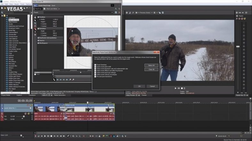Open the audio track Pan Center dropdown
This screenshot has width=252, height=141.
[22, 119]
